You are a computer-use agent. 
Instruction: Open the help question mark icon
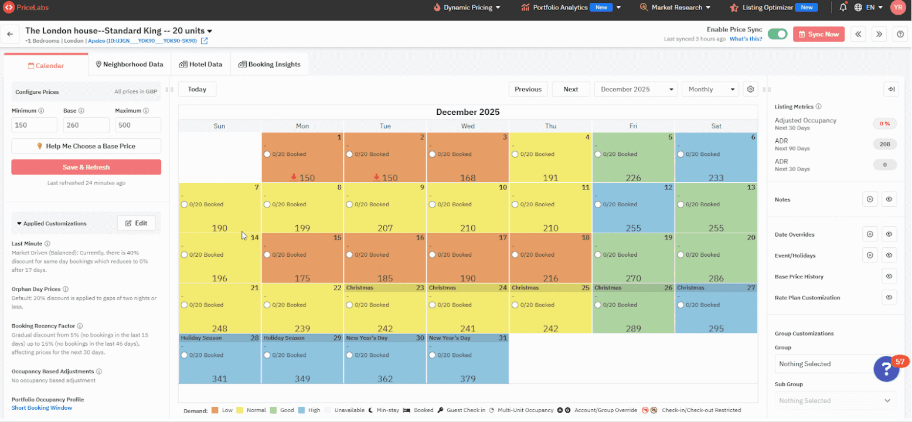(900, 34)
